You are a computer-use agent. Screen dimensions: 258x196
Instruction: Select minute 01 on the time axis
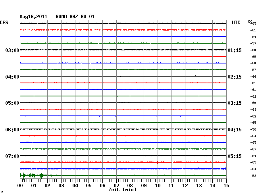point(34,185)
